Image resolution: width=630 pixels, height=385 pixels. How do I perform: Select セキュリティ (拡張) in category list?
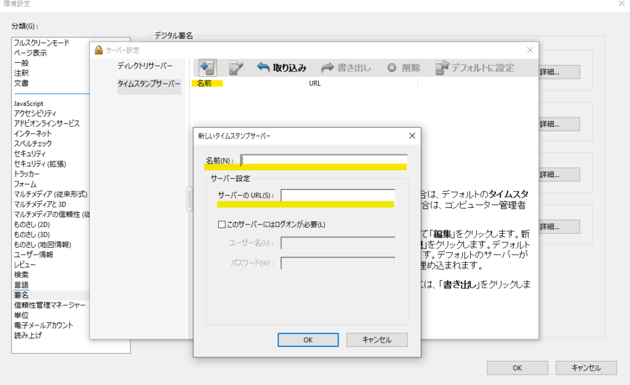click(x=40, y=164)
